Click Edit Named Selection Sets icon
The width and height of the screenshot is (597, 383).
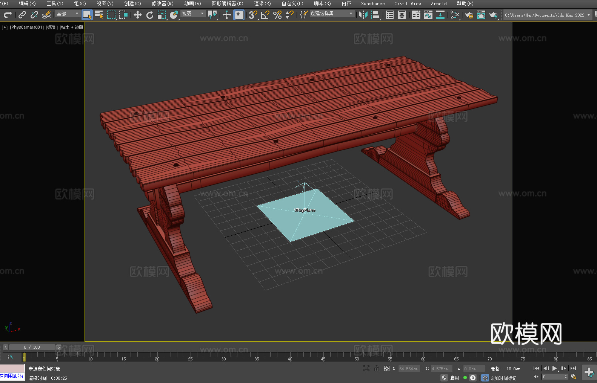[x=303, y=15]
